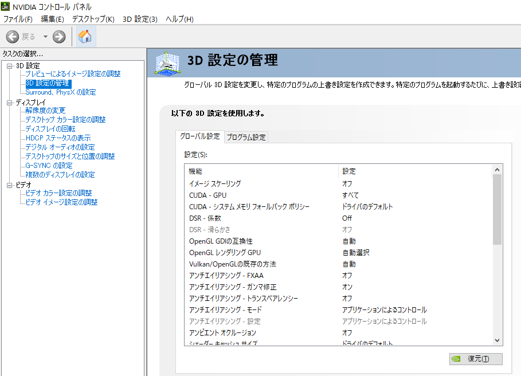Select the イメージ スケーリング setting row
Image resolution: width=521 pixels, height=376 pixels.
point(338,183)
